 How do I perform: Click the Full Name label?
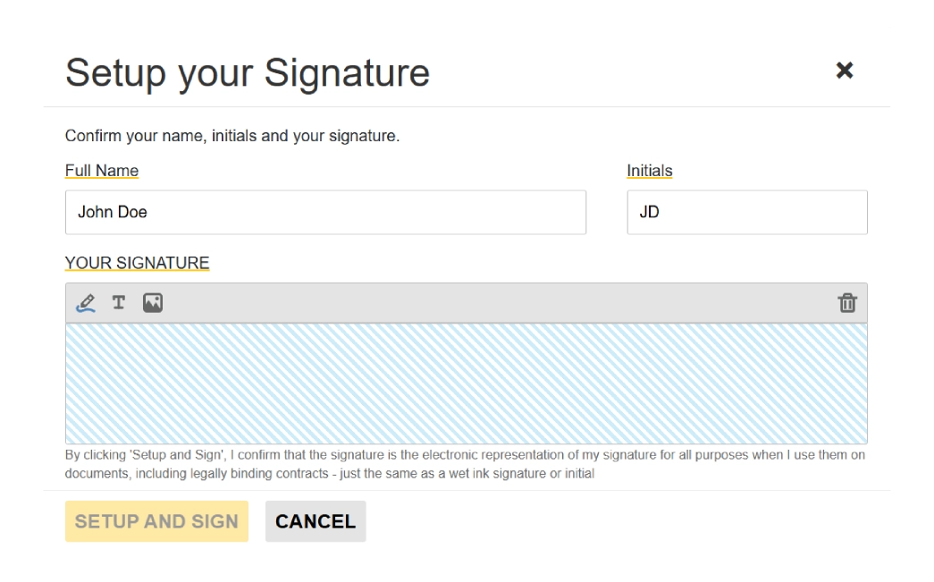[x=102, y=171]
